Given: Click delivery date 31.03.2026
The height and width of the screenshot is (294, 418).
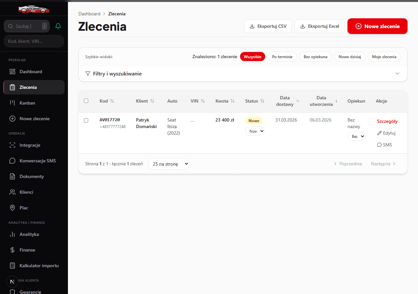Looking at the screenshot, I should pos(286,120).
